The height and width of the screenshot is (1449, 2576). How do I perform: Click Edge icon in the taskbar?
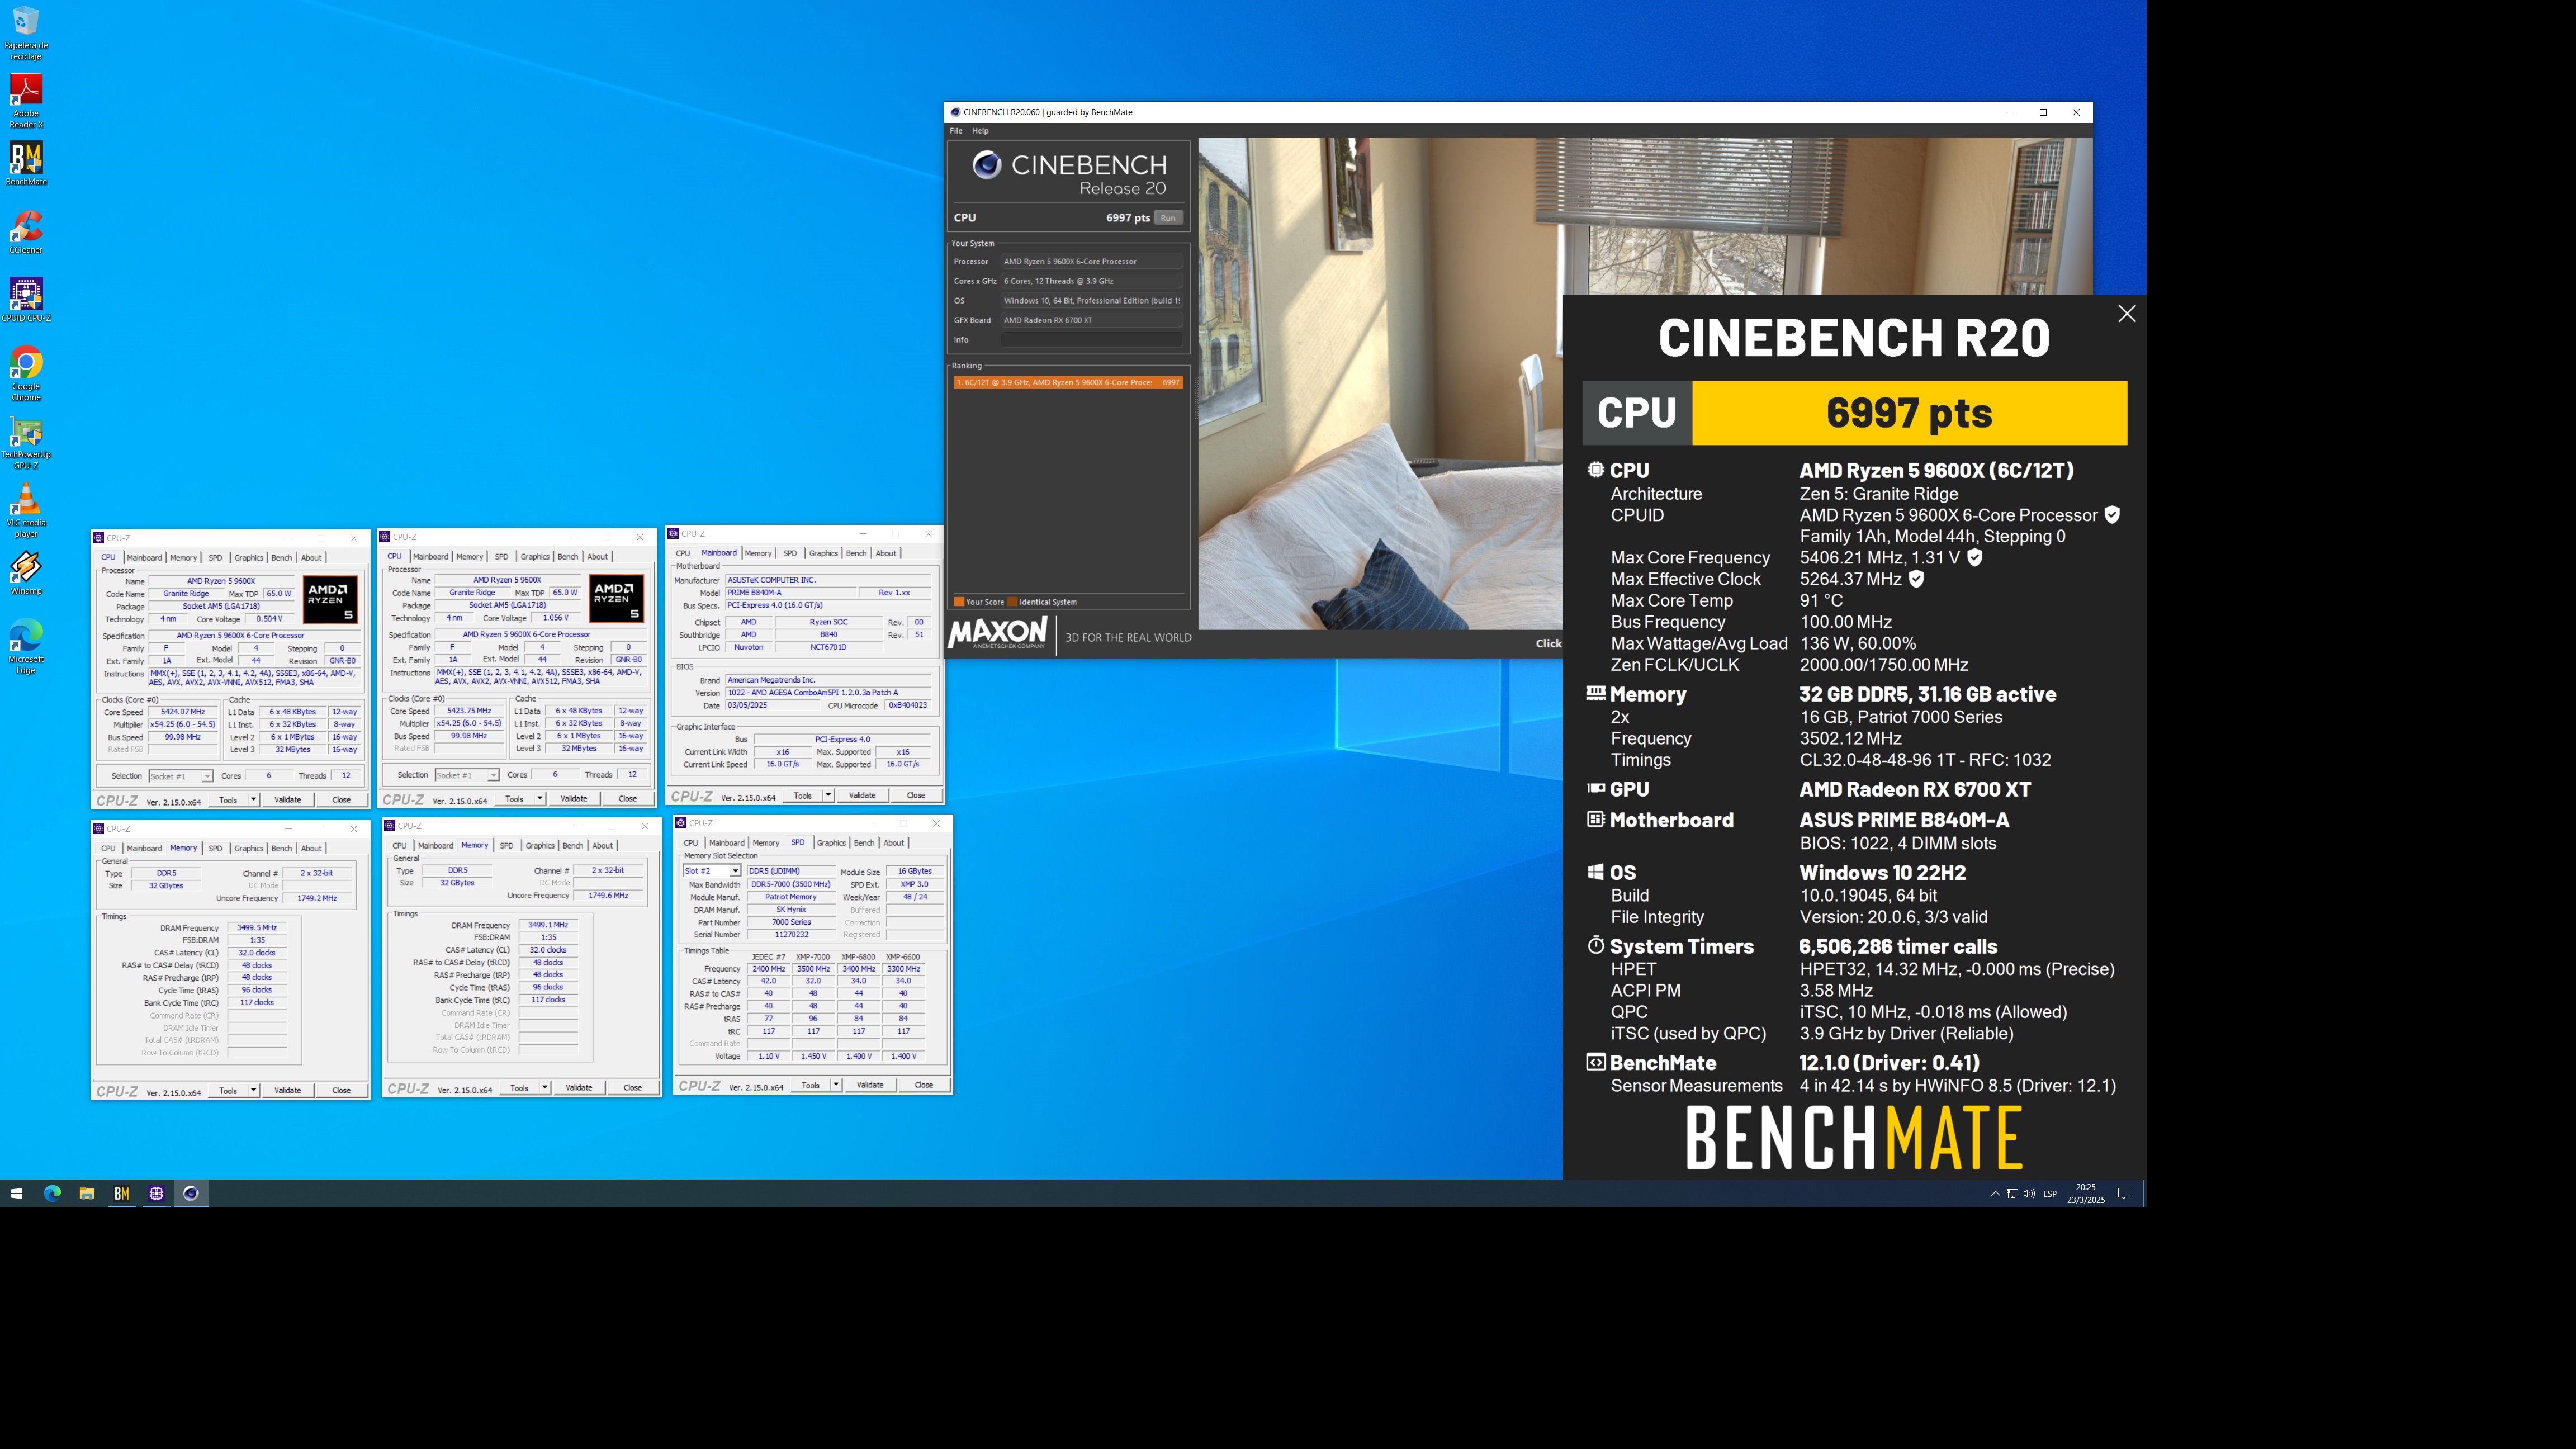coord(52,1193)
